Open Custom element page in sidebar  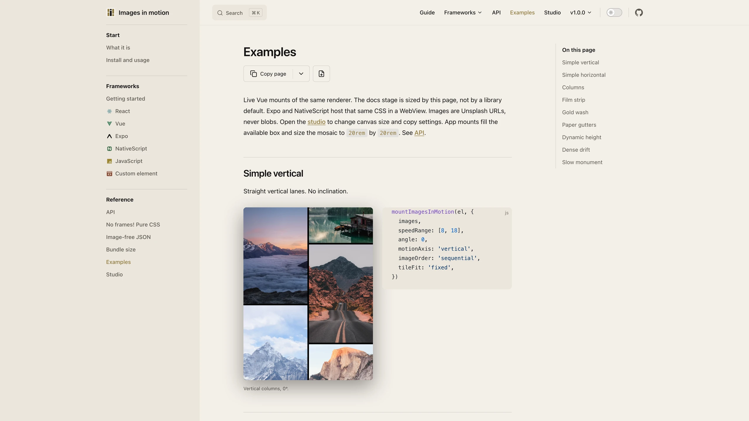coord(136,174)
